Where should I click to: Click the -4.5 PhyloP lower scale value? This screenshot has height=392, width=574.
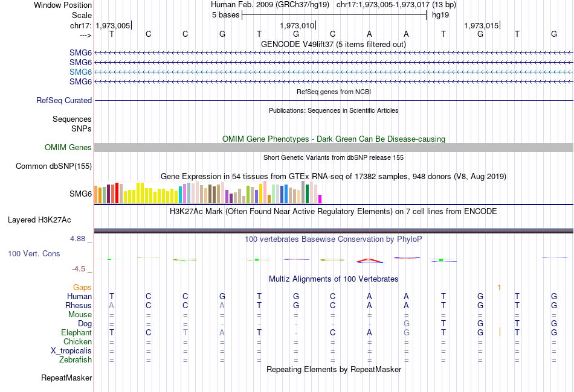click(79, 269)
